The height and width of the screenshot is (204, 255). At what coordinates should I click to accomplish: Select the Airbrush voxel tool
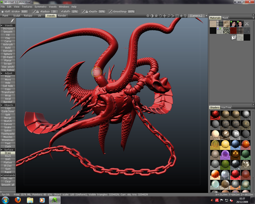[x=8, y=44]
